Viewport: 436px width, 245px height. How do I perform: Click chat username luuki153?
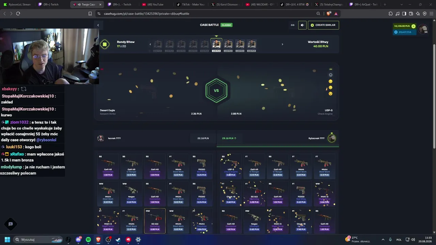click(14, 147)
